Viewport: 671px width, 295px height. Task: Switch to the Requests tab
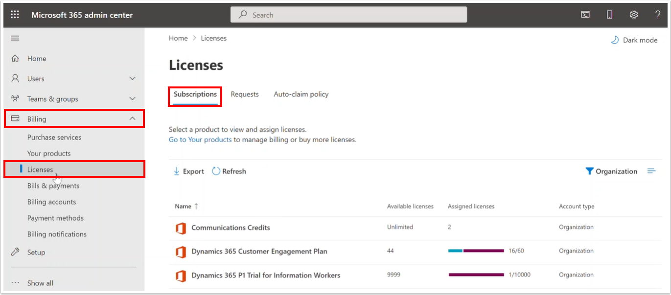pos(245,94)
